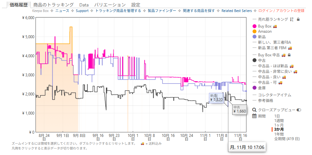
Task: Click the ¥ 6,000 axis label
Action: click(x=28, y=18)
